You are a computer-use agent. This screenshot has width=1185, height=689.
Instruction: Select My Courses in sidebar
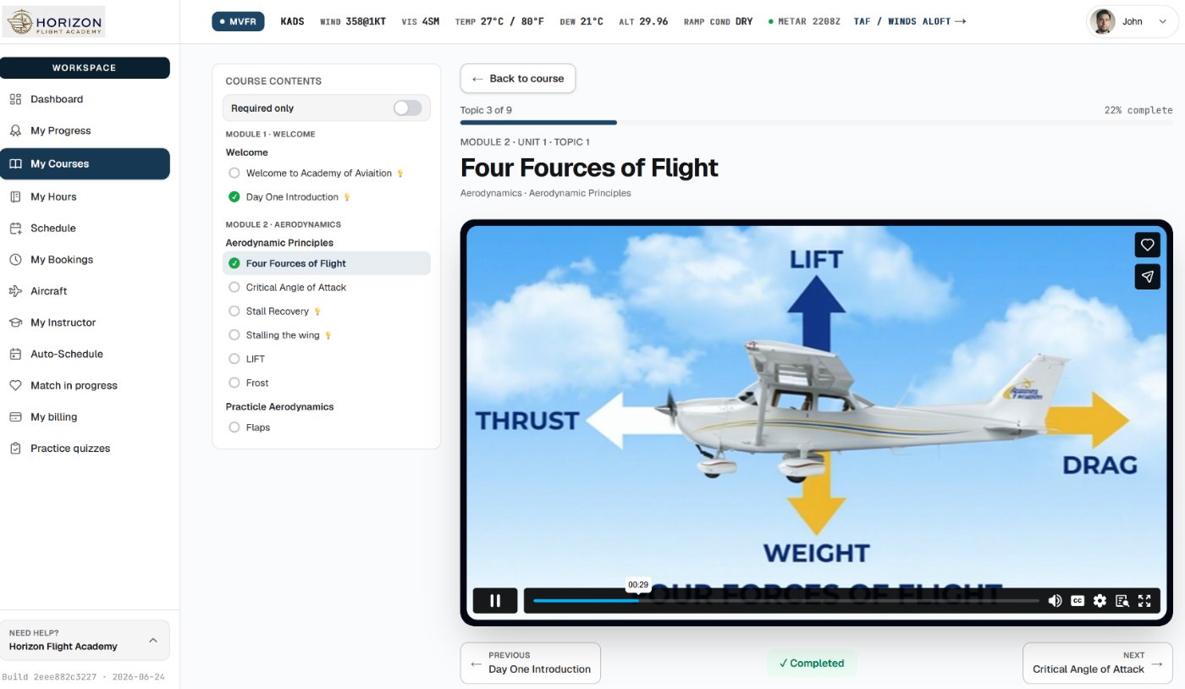(x=85, y=164)
